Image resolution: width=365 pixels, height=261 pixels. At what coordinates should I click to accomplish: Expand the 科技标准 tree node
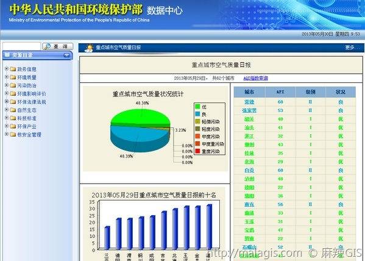7,118
